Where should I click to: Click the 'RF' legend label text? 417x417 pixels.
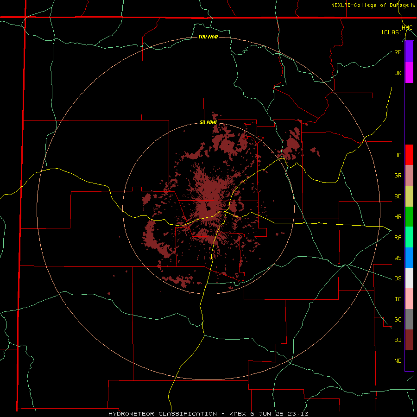tap(398, 52)
